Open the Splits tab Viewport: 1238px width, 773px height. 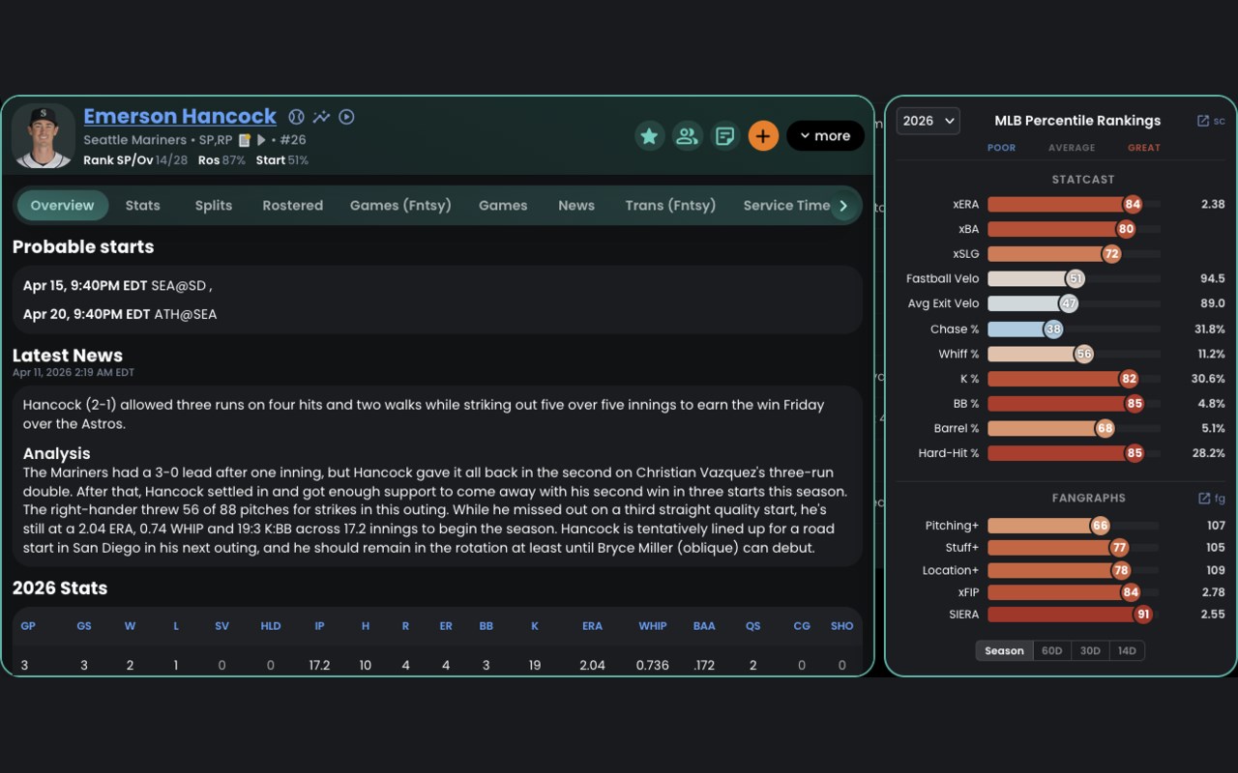[x=214, y=206]
